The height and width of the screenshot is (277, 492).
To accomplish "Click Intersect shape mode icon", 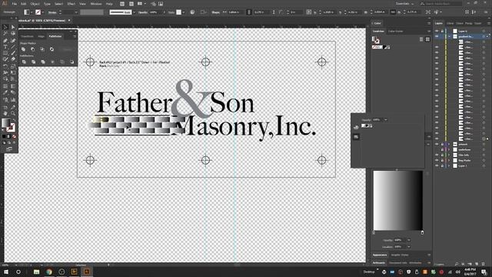I will tap(42, 49).
